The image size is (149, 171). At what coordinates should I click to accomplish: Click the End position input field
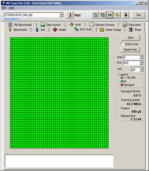click(132, 63)
